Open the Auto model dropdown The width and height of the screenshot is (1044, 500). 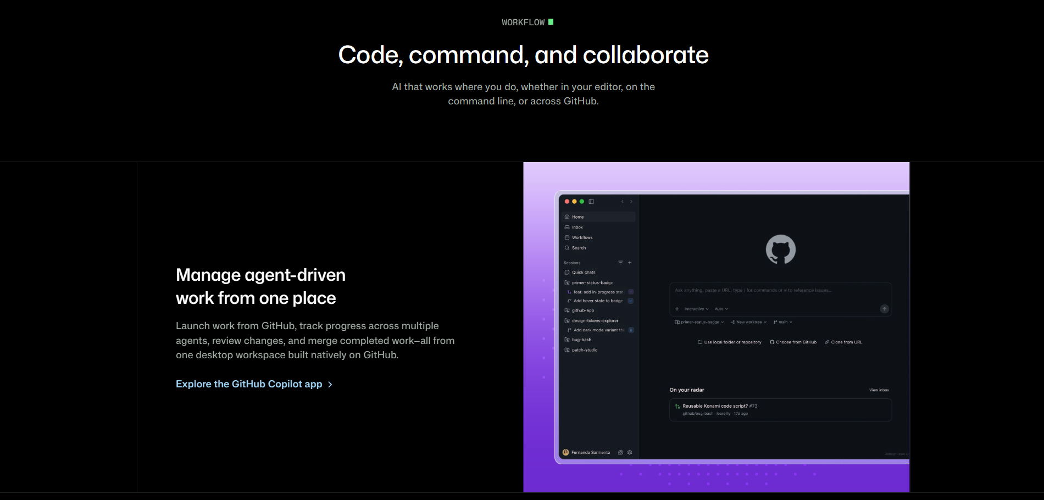[721, 309]
